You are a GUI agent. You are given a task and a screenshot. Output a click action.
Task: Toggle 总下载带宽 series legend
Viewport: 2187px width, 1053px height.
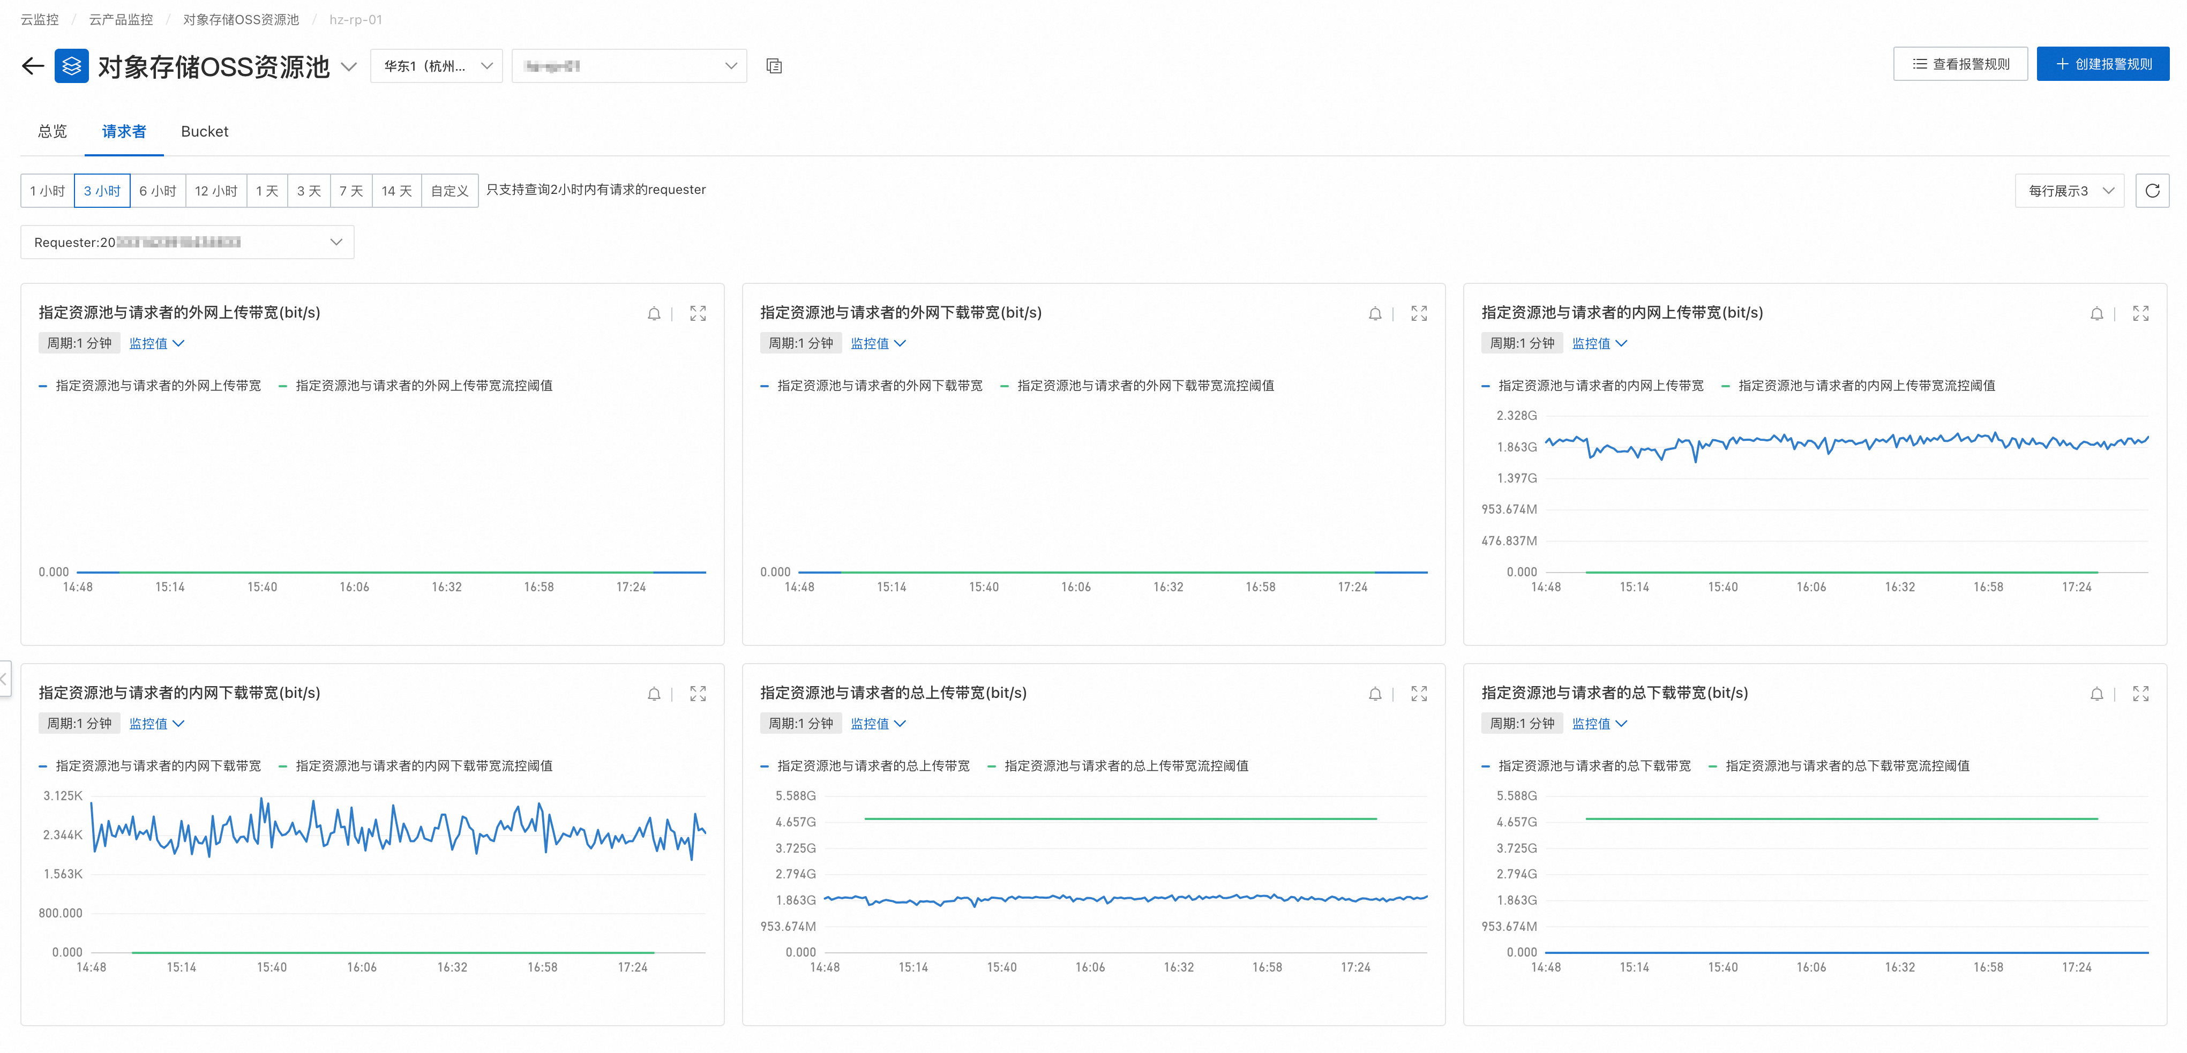[1586, 766]
